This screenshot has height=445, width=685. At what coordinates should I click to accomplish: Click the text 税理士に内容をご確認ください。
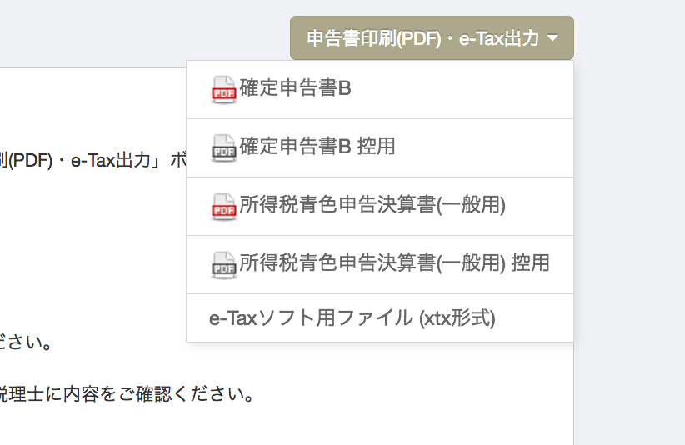coord(127,394)
